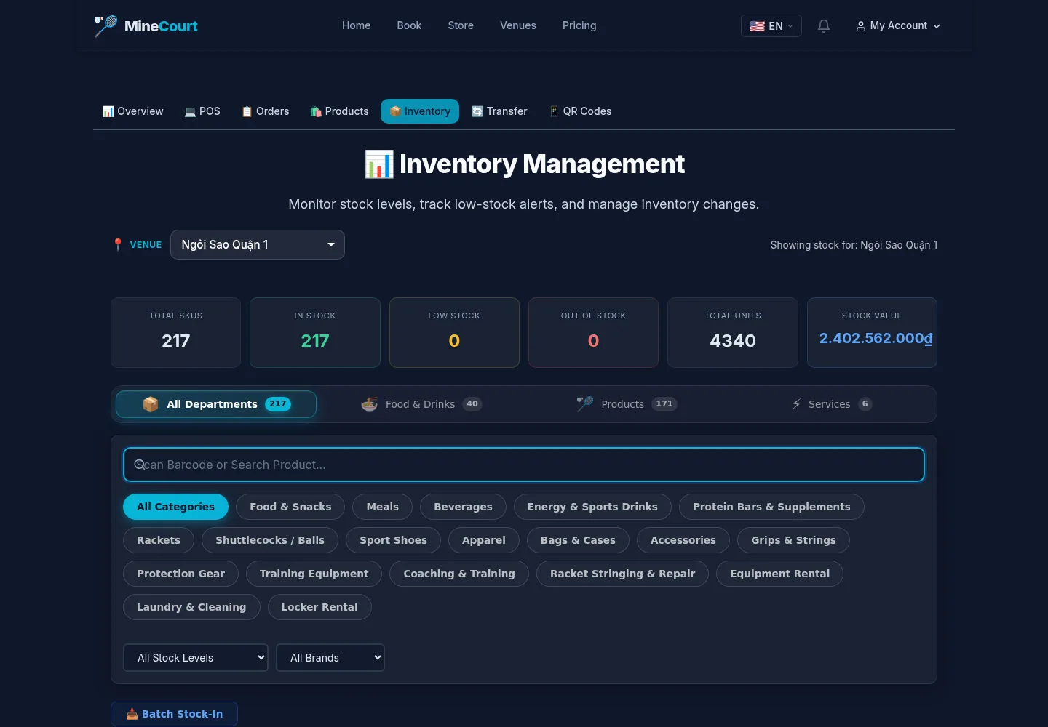Filter by Services department

[x=832, y=404]
